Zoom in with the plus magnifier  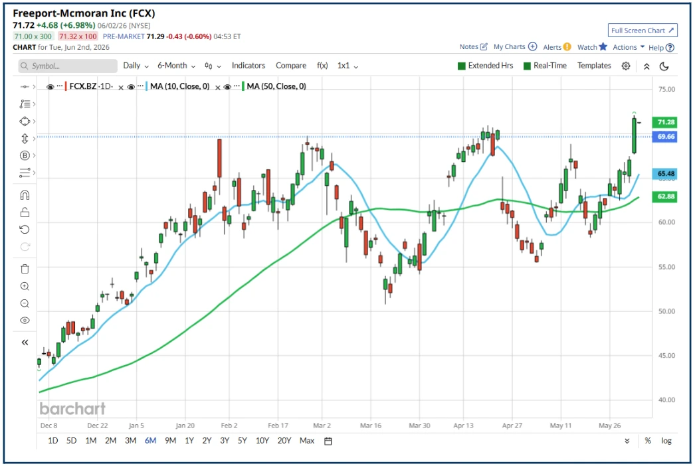click(25, 286)
